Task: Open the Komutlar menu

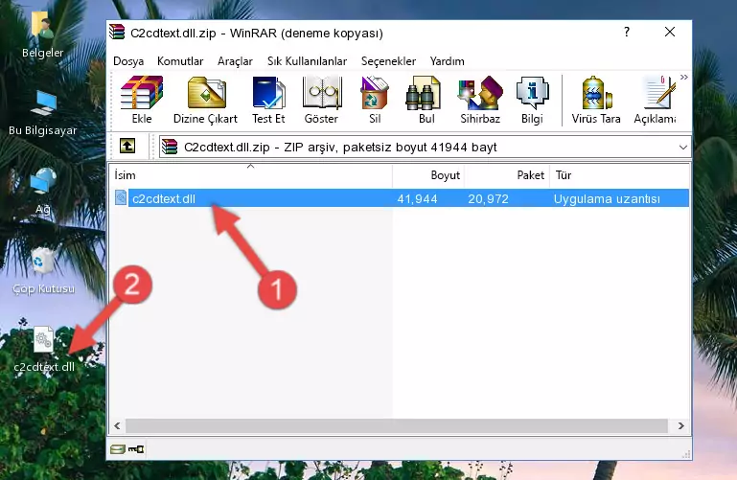Action: pyautogui.click(x=180, y=61)
